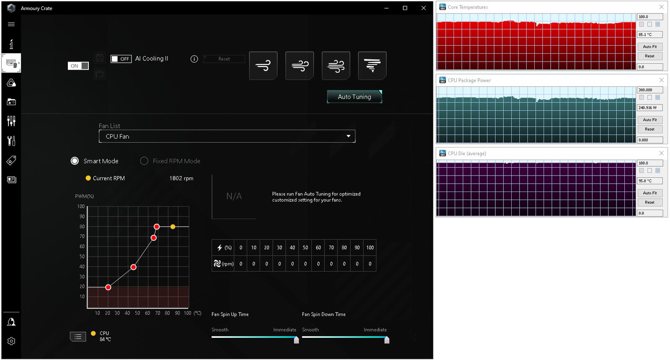Open the deals tag sidebar icon
The image size is (670, 360).
click(x=11, y=160)
